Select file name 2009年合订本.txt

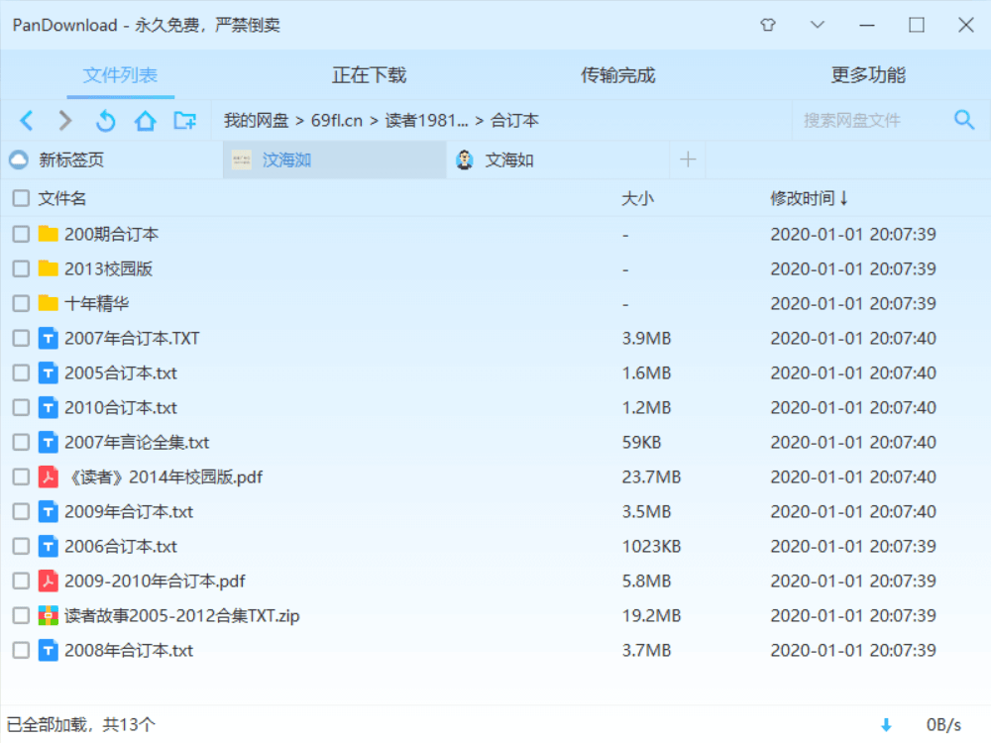pyautogui.click(x=129, y=512)
